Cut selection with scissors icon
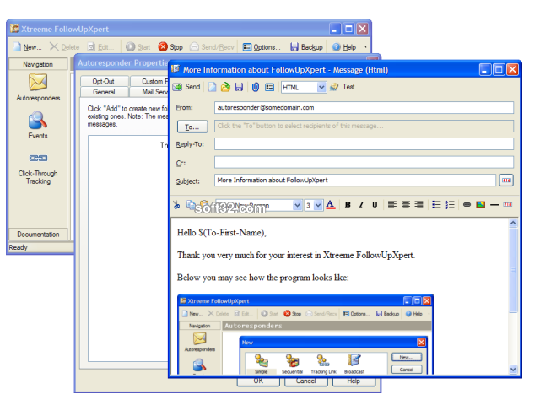The image size is (540, 405). (176, 205)
